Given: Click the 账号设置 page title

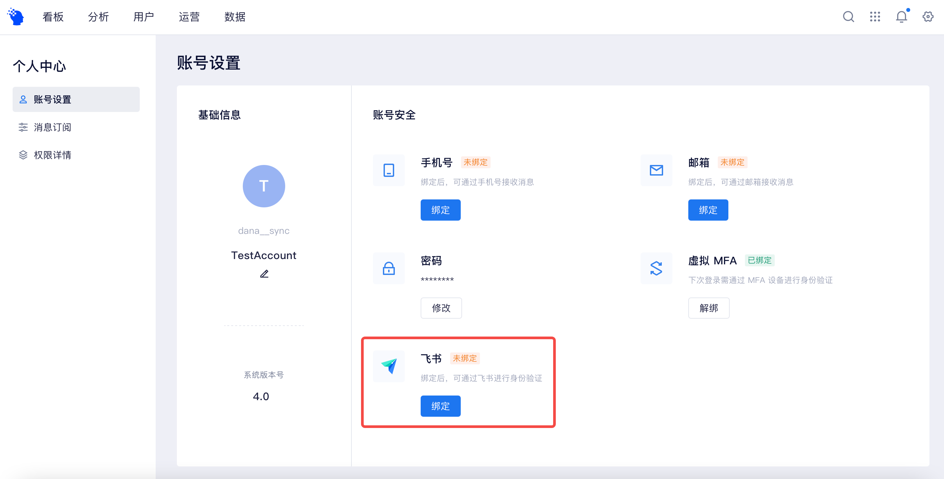Looking at the screenshot, I should (x=209, y=63).
